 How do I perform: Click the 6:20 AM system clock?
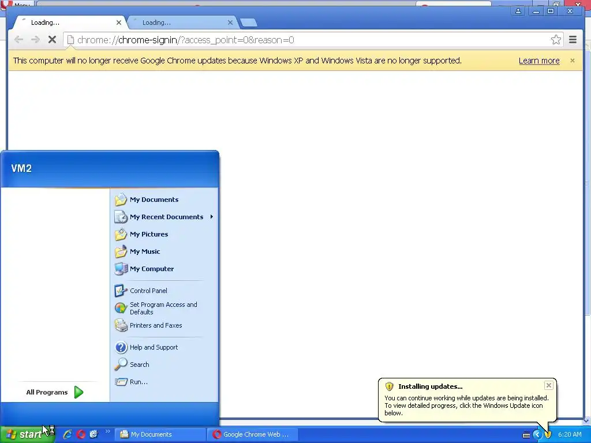click(570, 434)
